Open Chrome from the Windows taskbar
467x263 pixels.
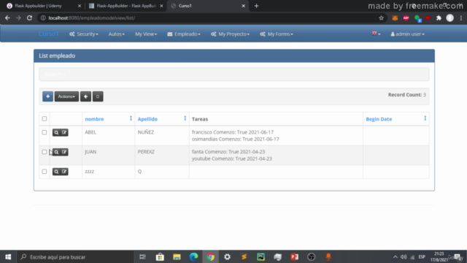pyautogui.click(x=211, y=256)
